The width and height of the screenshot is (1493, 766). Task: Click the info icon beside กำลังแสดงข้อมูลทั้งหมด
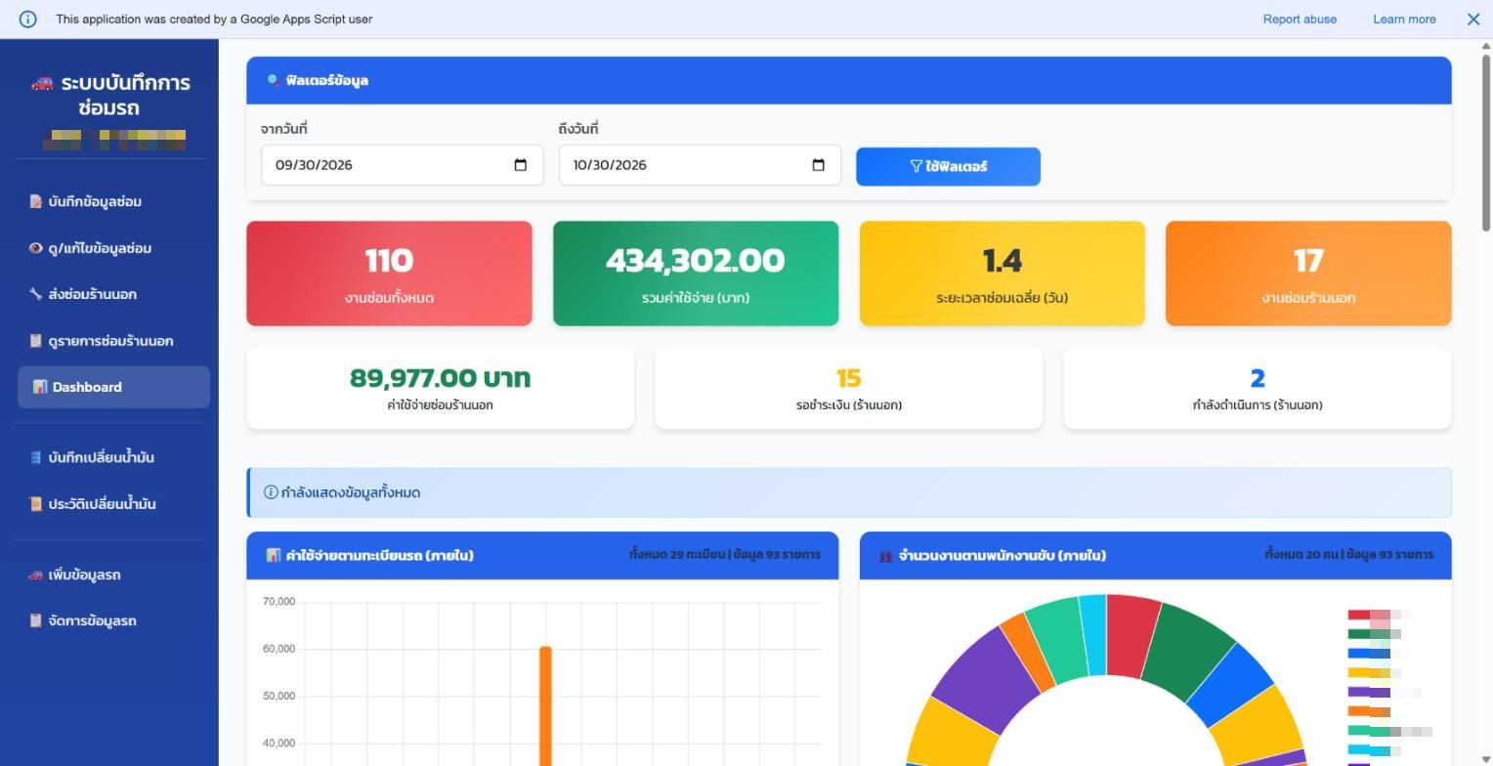pyautogui.click(x=271, y=492)
